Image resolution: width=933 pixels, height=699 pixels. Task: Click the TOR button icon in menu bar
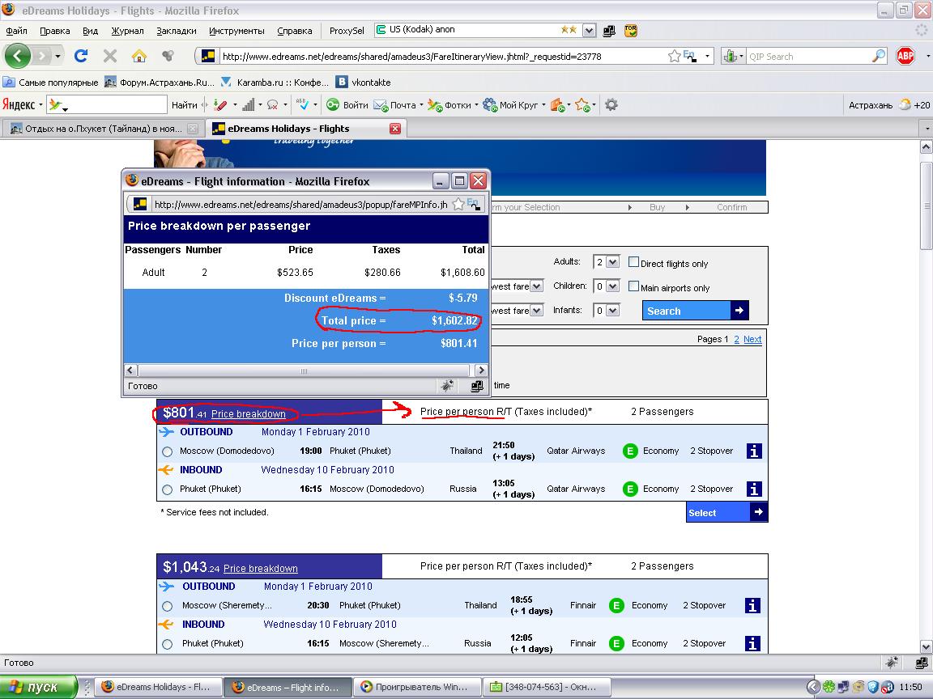[631, 30]
